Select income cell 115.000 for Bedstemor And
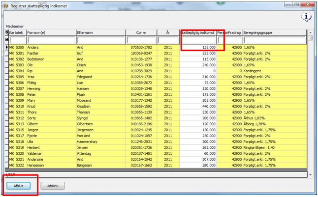 [198, 59]
